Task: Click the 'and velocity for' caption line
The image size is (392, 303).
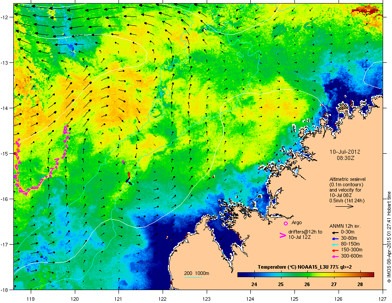Action: [x=345, y=190]
